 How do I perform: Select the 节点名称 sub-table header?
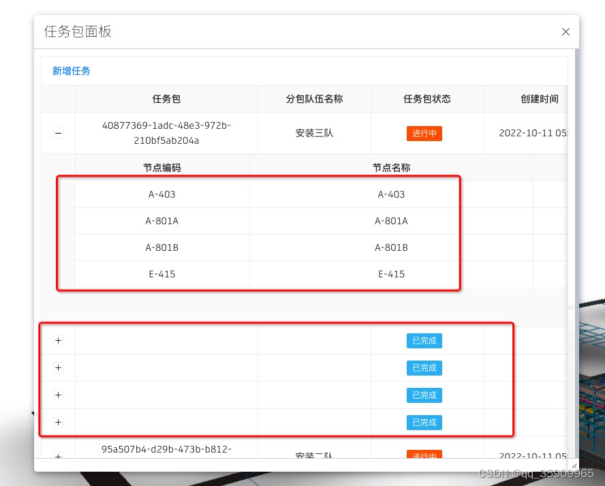click(391, 168)
